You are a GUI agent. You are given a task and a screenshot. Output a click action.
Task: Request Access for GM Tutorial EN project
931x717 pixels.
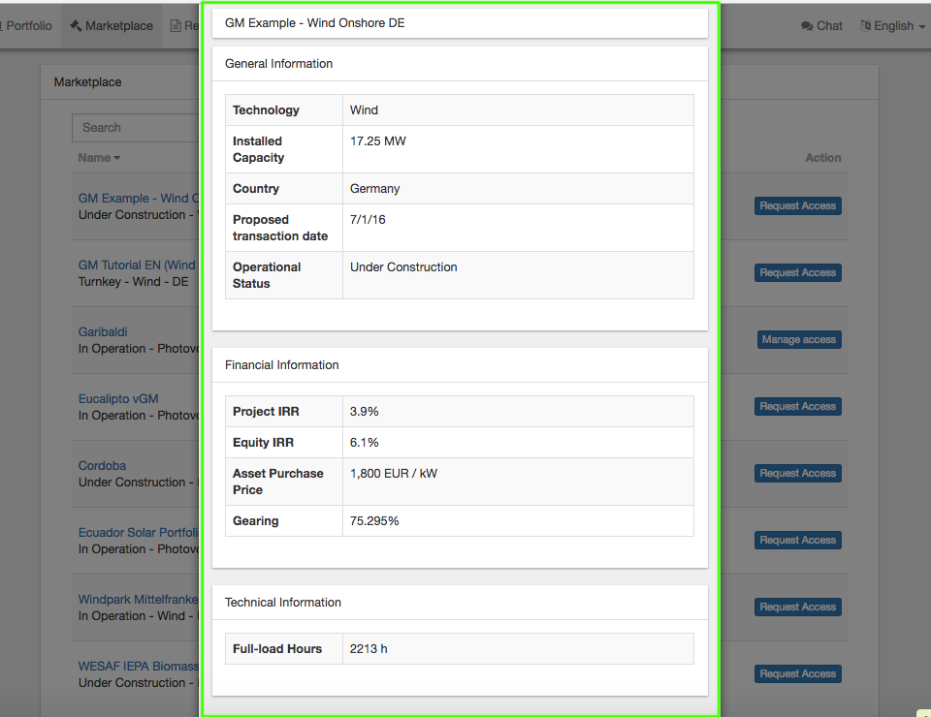coord(797,272)
